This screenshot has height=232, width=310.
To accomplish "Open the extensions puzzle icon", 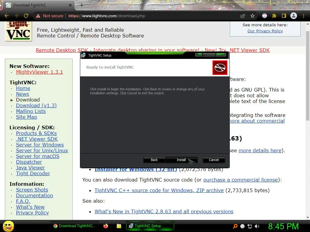I will 274,16.
